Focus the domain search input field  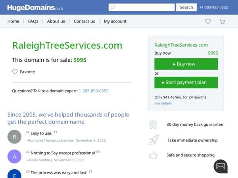142,7
